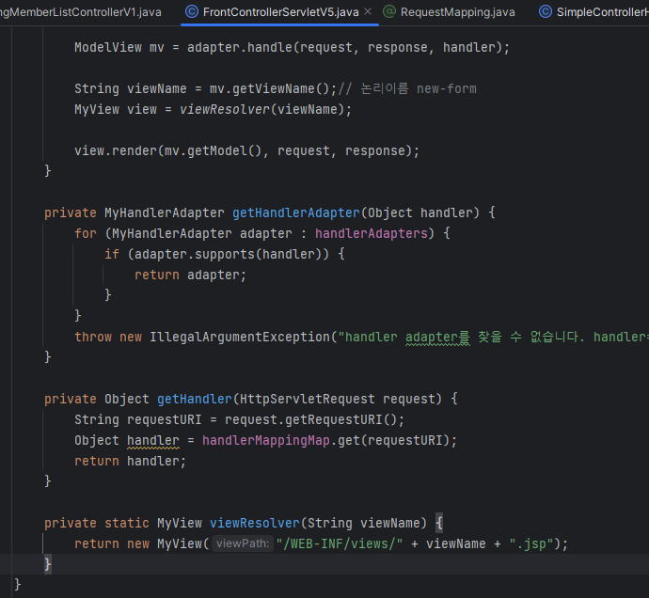The height and width of the screenshot is (598, 649).
Task: Click mv.getViewName() call
Action: pyautogui.click(x=269, y=88)
